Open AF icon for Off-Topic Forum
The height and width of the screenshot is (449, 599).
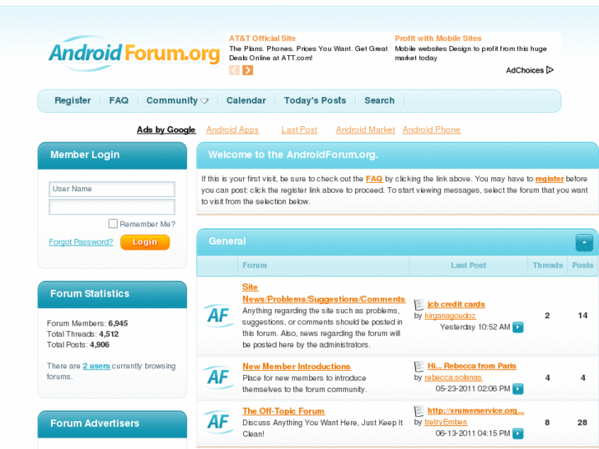point(218,422)
